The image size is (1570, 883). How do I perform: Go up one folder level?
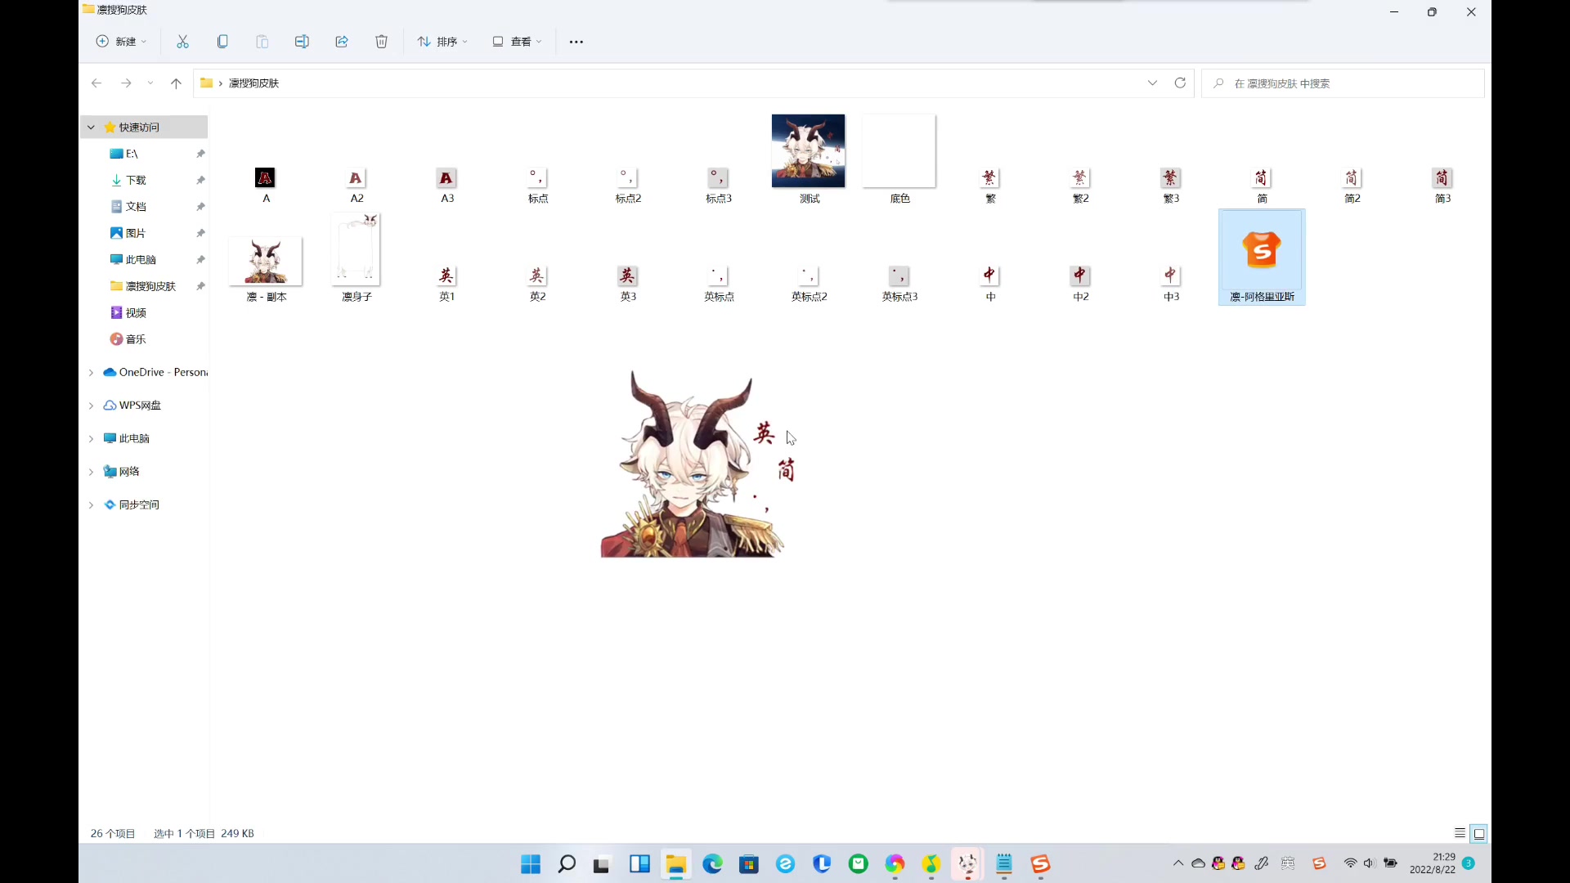point(176,83)
